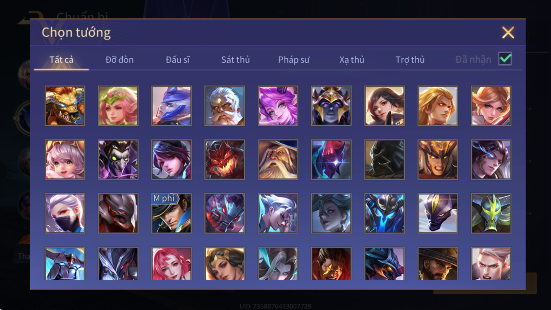Screen dimensions: 551x310
Task: Pick the green and yellow helmeted hero
Action: 491,213
